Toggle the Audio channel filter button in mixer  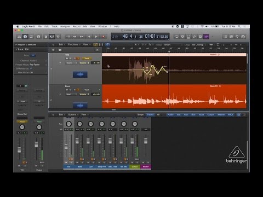click(x=170, y=115)
